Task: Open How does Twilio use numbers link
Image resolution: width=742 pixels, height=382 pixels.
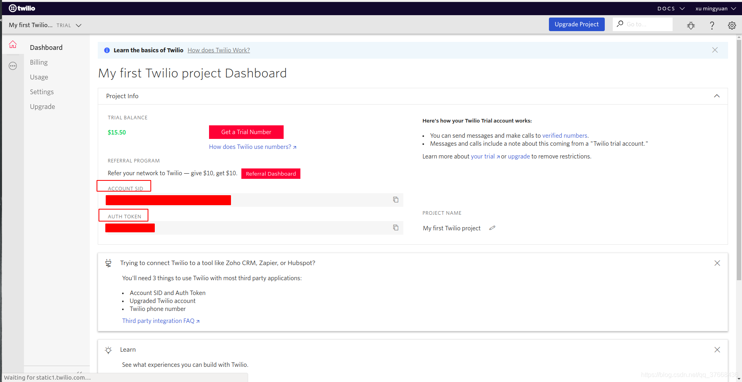Action: coord(253,147)
